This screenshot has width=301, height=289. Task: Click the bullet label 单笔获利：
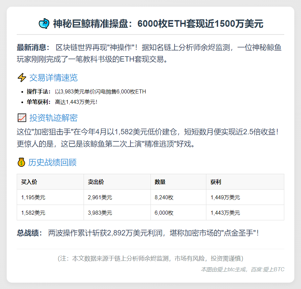[x=38, y=102]
